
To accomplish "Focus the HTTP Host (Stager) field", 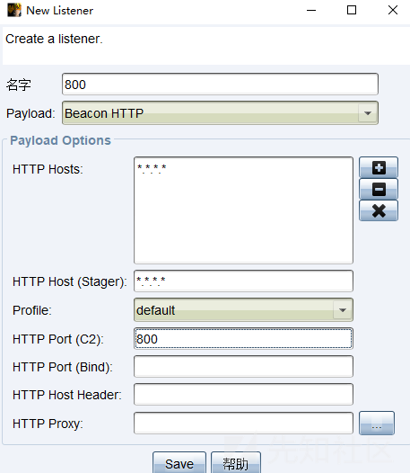I will pos(243,281).
